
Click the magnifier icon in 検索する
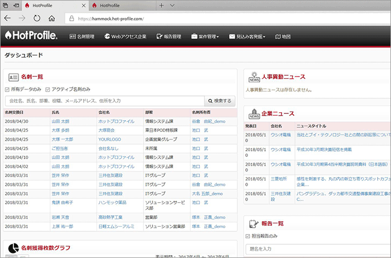point(210,101)
